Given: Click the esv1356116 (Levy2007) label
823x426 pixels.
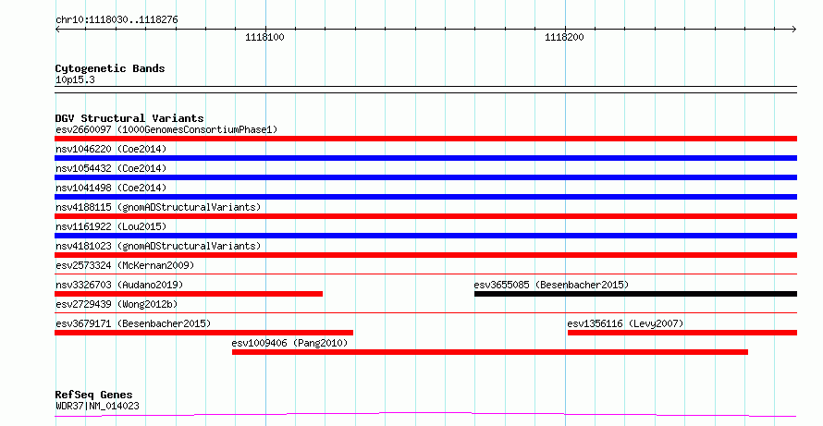Looking at the screenshot, I should point(625,323).
